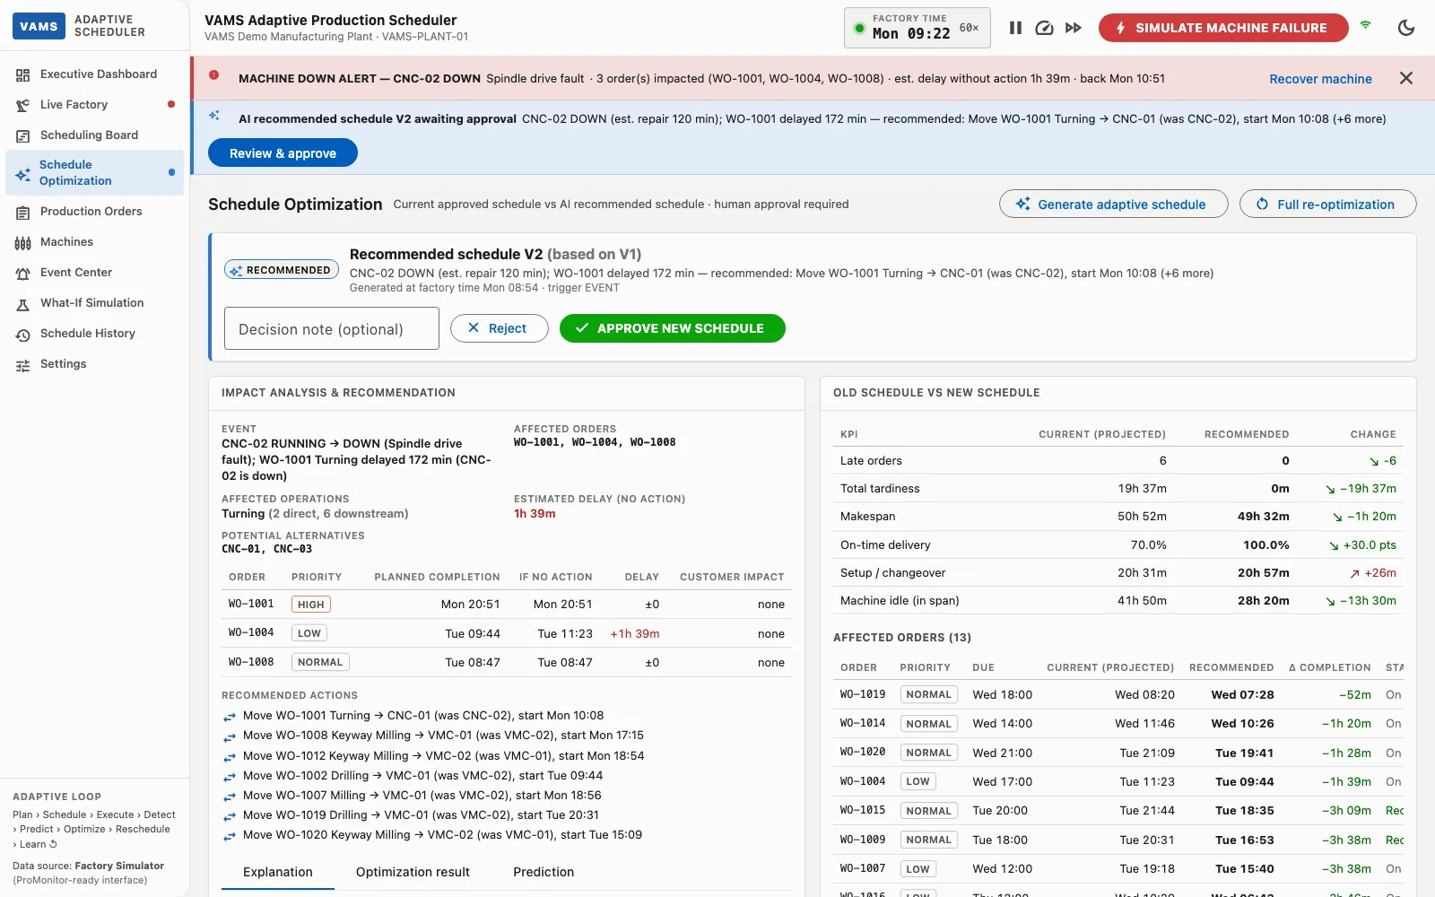Click Event Center siren icon
This screenshot has height=897, width=1435.
click(x=23, y=274)
